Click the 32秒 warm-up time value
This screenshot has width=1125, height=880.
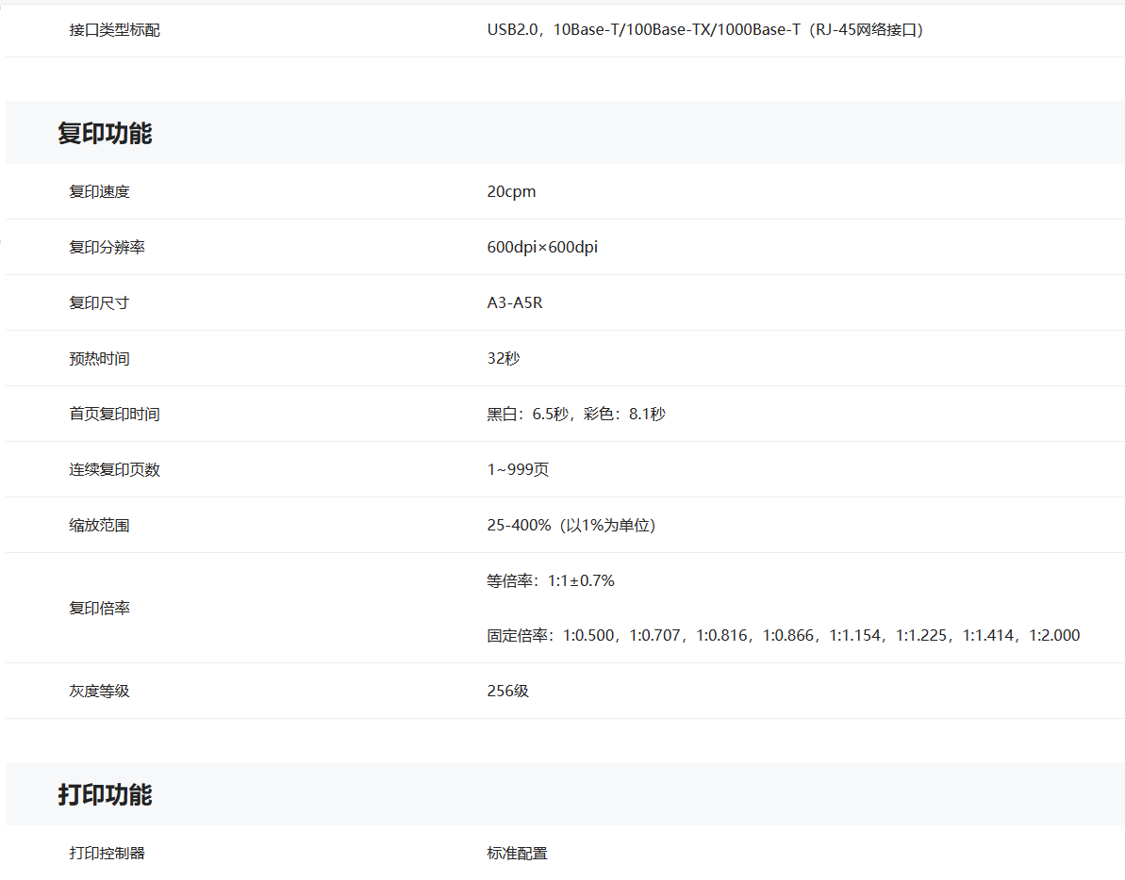tap(504, 359)
